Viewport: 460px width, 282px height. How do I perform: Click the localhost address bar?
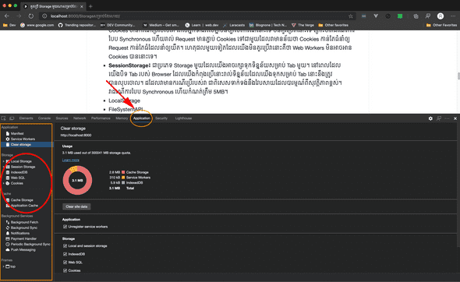tap(196, 16)
